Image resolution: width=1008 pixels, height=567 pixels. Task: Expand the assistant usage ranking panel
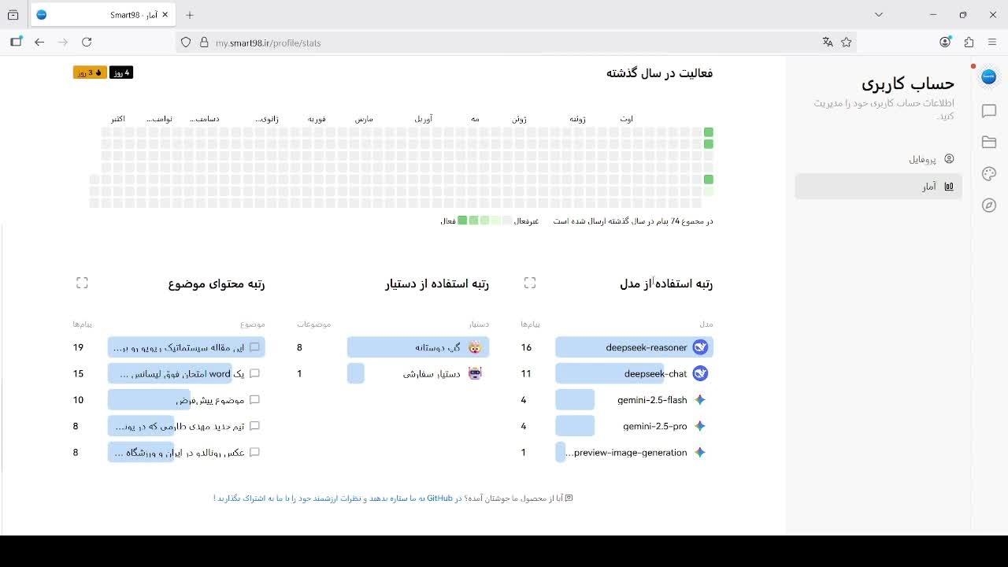(x=530, y=283)
